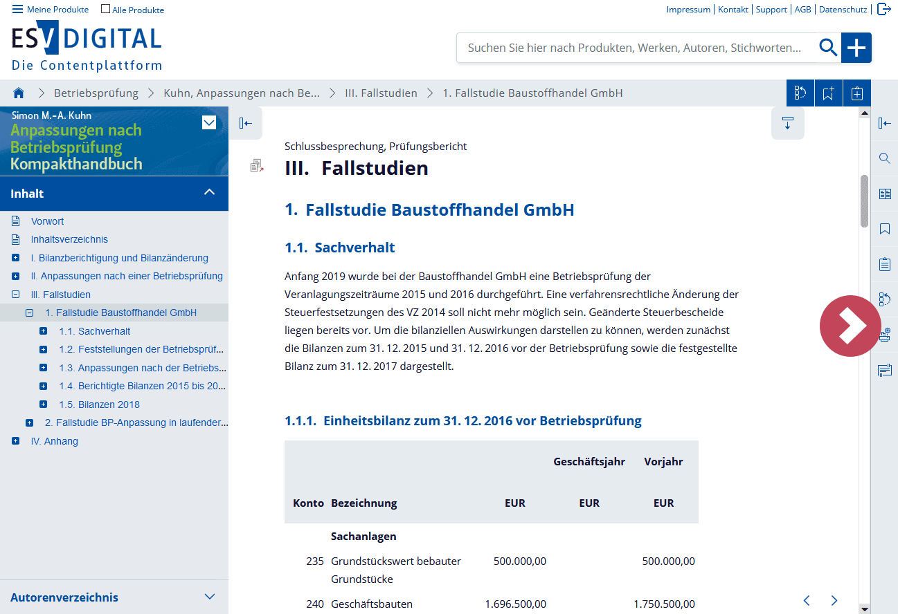The height and width of the screenshot is (614, 898).
Task: Open the hamburger menu beside Meine Produkte
Action: pyautogui.click(x=17, y=9)
